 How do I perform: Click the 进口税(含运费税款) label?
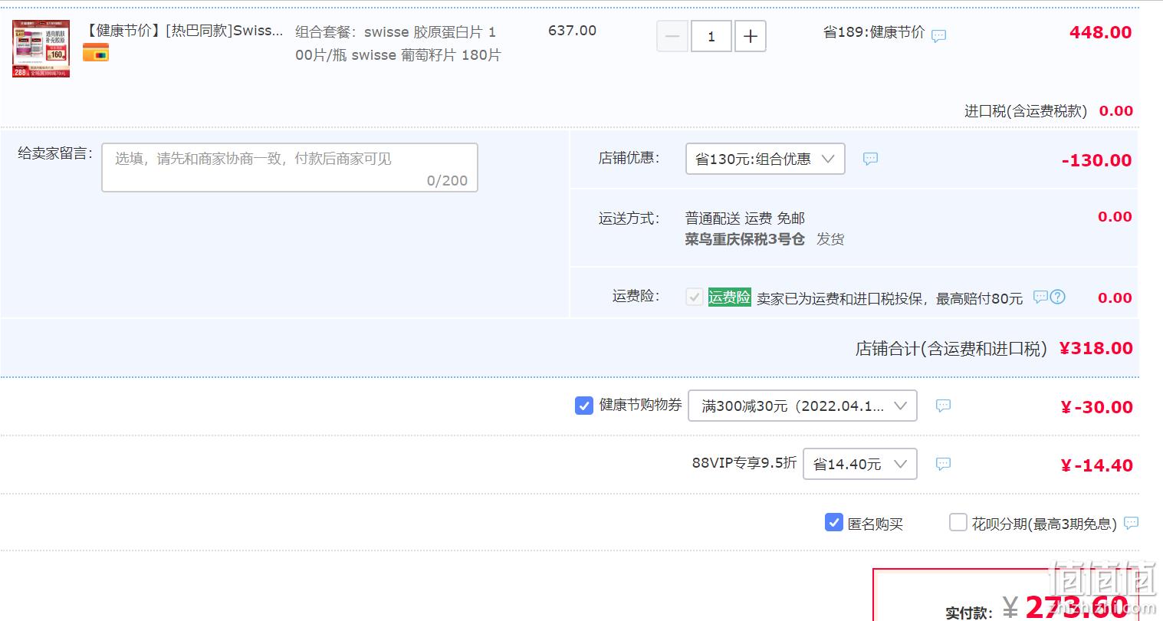(x=1026, y=111)
